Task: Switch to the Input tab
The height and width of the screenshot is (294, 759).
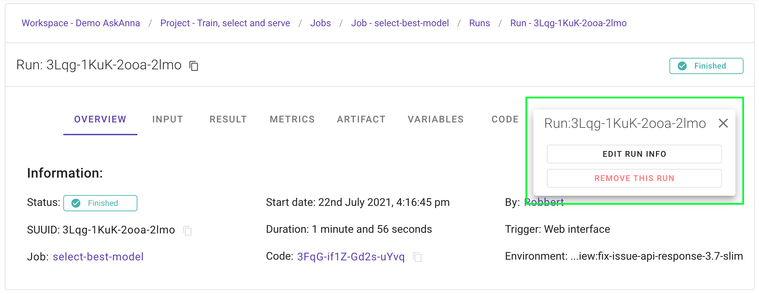Action: [167, 119]
